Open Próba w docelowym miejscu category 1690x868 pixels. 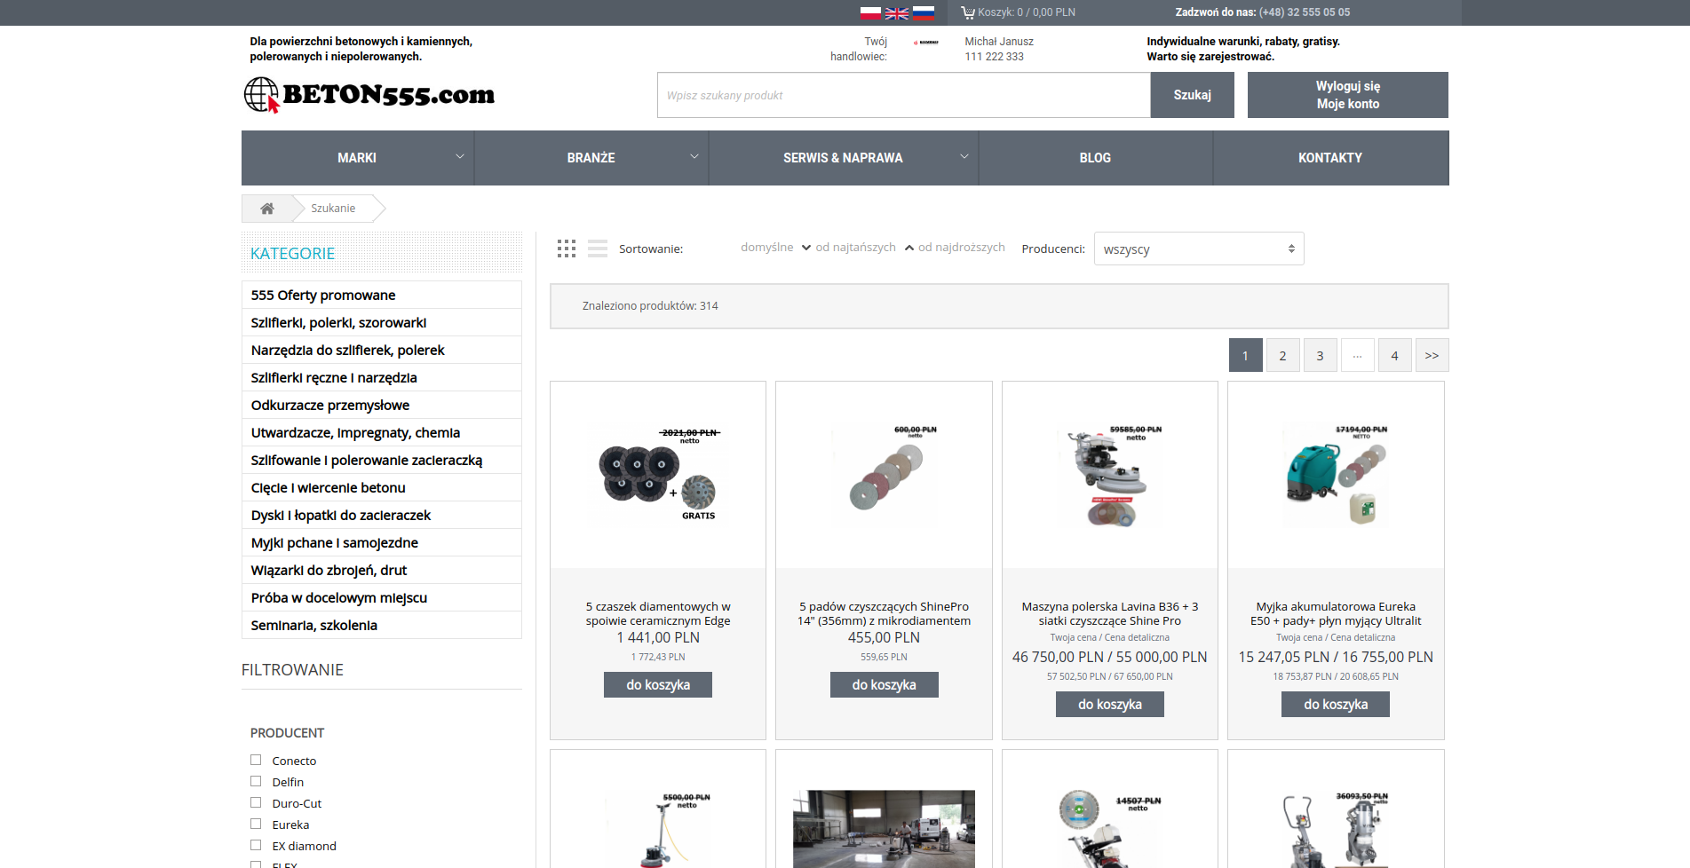382,597
